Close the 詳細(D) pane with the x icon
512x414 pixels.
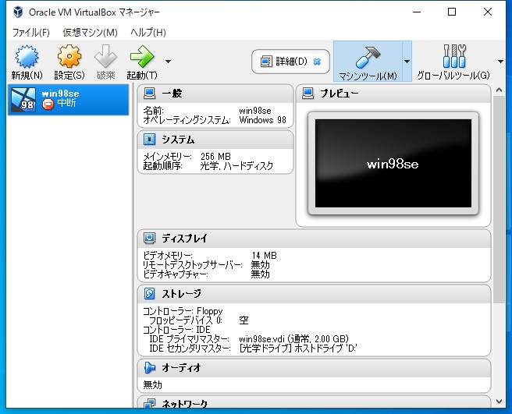click(317, 62)
